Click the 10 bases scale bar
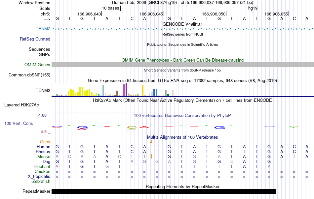This screenshot has height=199, width=314. [x=183, y=8]
